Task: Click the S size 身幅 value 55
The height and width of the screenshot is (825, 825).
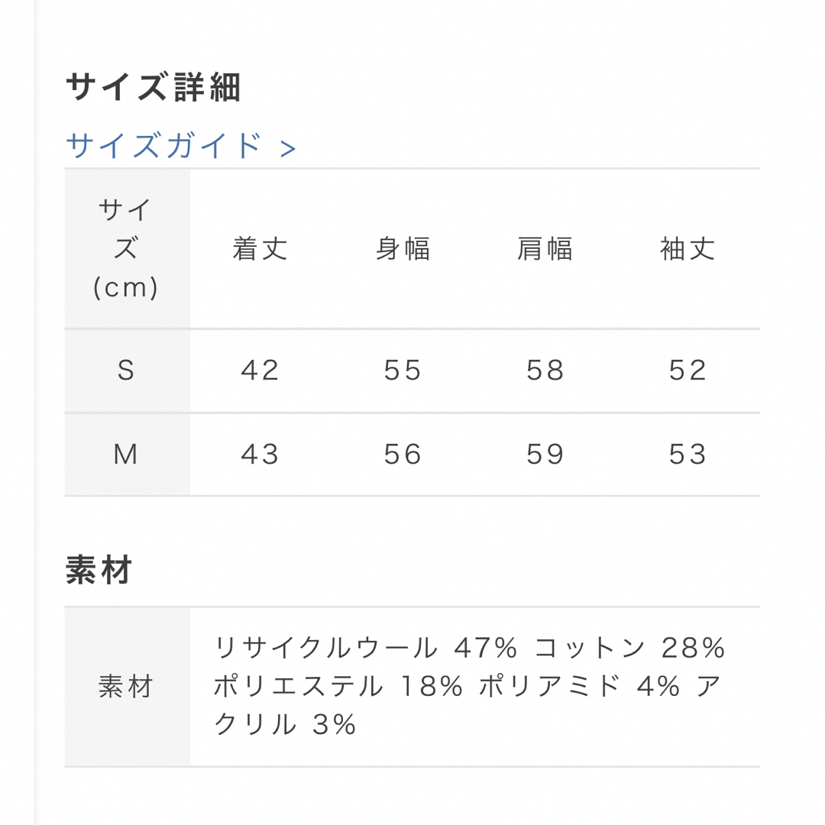Action: tap(403, 370)
